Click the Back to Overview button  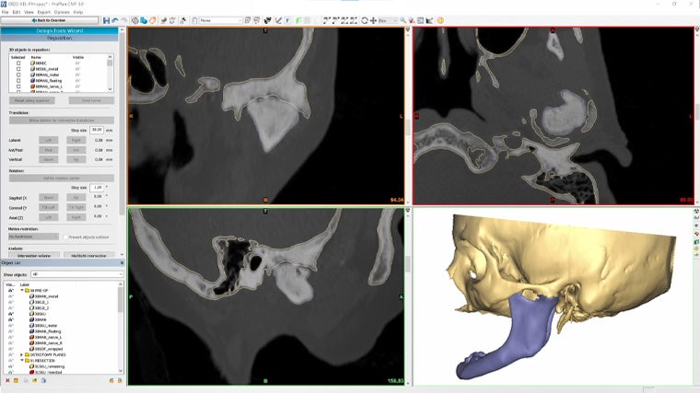pyautogui.click(x=50, y=20)
